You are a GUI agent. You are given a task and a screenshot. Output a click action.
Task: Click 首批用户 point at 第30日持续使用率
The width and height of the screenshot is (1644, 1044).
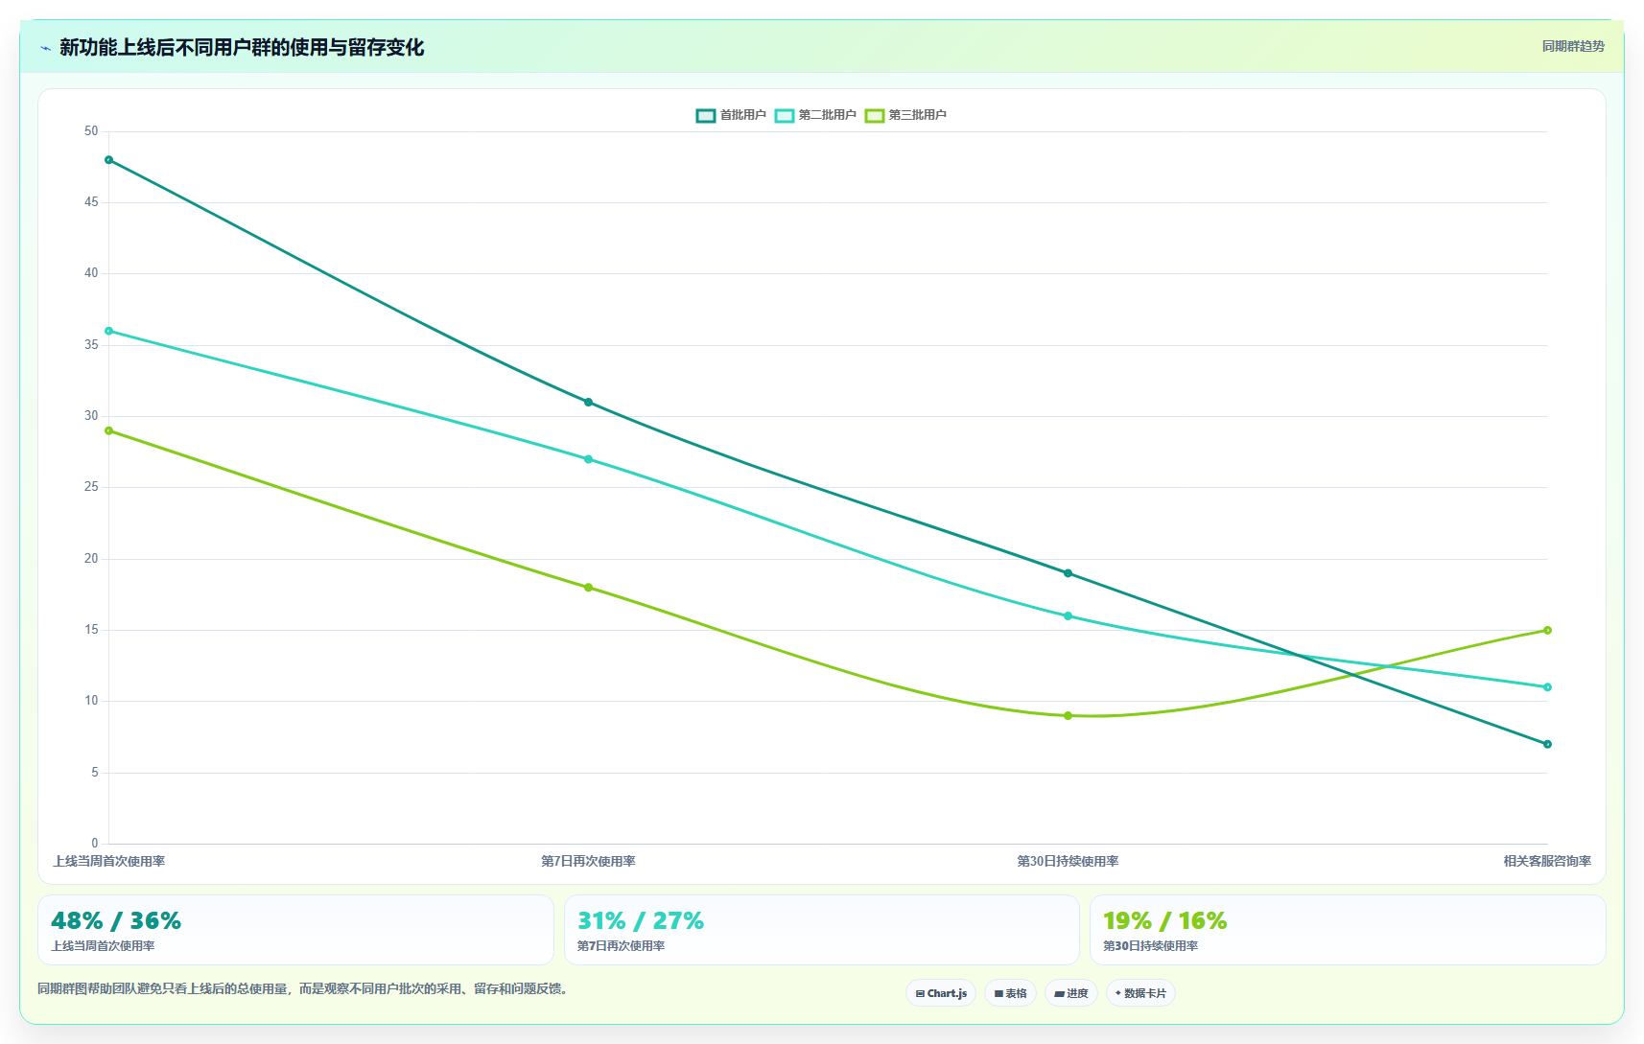(1068, 573)
